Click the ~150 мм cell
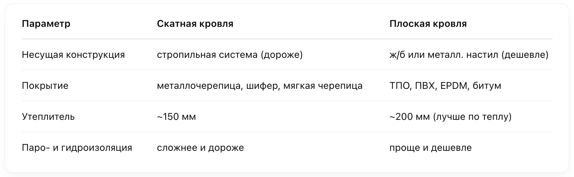The width and height of the screenshot is (574, 177). (x=176, y=117)
